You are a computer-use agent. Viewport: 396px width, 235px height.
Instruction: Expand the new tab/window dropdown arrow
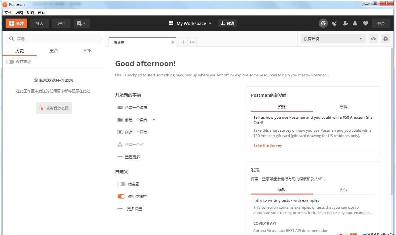pos(84,23)
